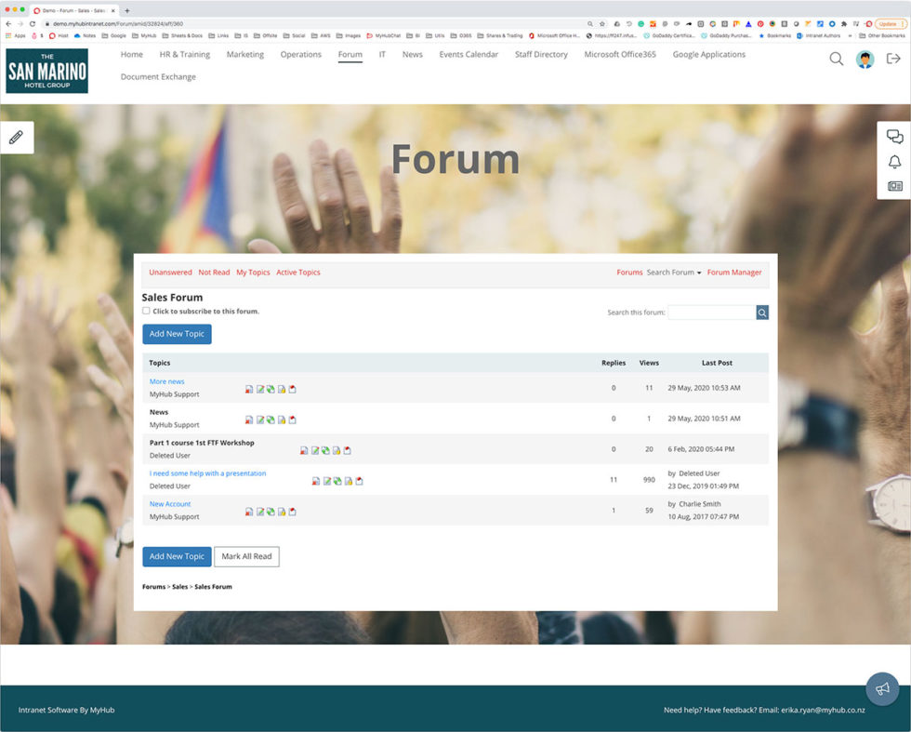Check 'Click to subscribe to this forum'
This screenshot has width=911, height=732.
146,311
